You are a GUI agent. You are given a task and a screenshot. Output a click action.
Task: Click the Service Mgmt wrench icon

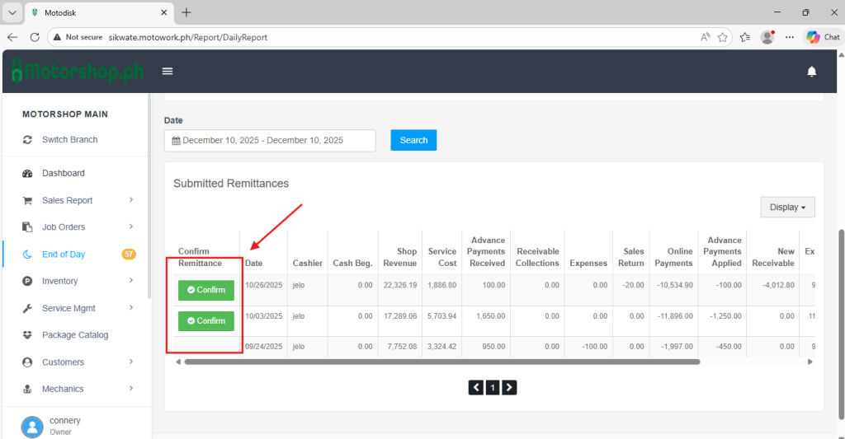pos(27,309)
